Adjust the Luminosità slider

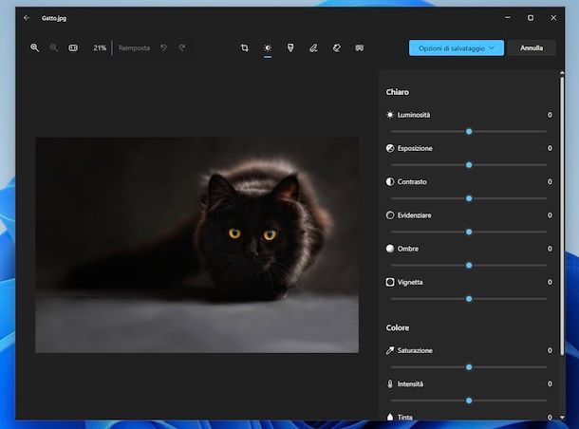[469, 131]
